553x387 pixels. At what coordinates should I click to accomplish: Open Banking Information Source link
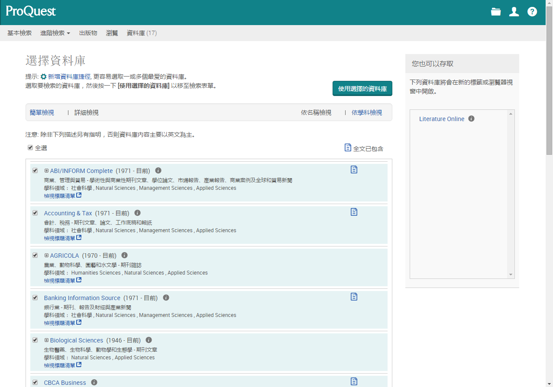click(82, 298)
